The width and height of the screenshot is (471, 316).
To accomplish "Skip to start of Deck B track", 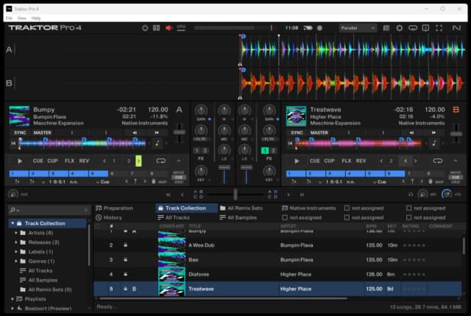I will (x=290, y=144).
